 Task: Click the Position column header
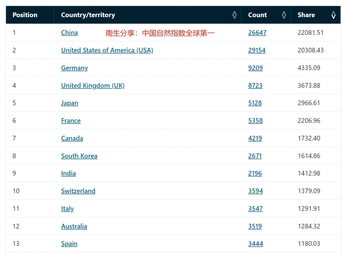[25, 15]
